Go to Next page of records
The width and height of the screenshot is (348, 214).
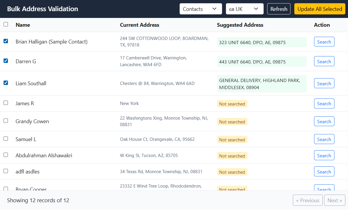pyautogui.click(x=335, y=200)
